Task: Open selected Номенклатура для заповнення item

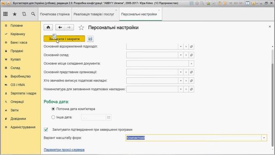Action: [x=191, y=89]
